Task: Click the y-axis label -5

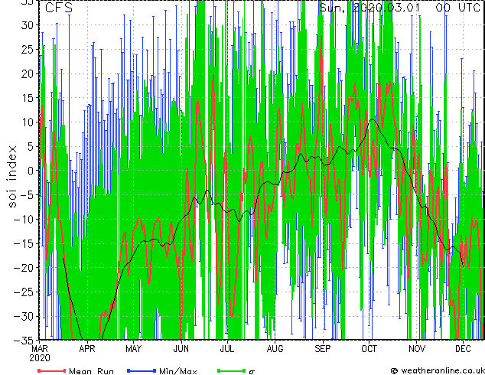Action: click(27, 195)
